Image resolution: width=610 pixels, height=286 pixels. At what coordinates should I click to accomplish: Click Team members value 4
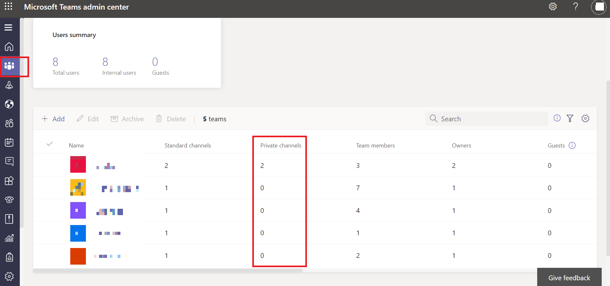tap(358, 211)
